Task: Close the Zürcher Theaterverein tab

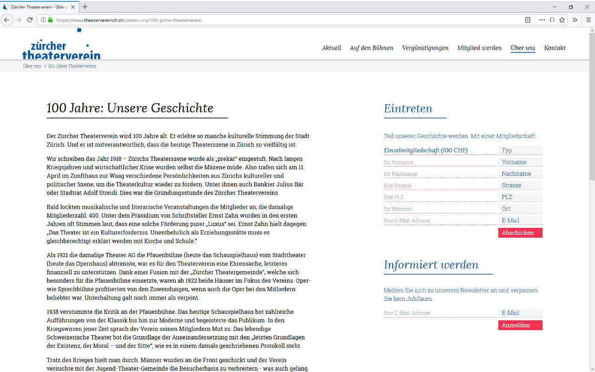Action: 73,7
